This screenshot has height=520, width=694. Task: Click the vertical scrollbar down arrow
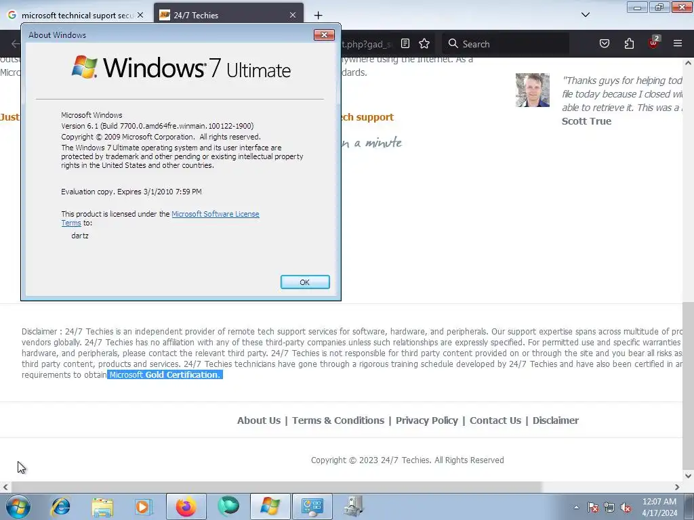pos(688,476)
